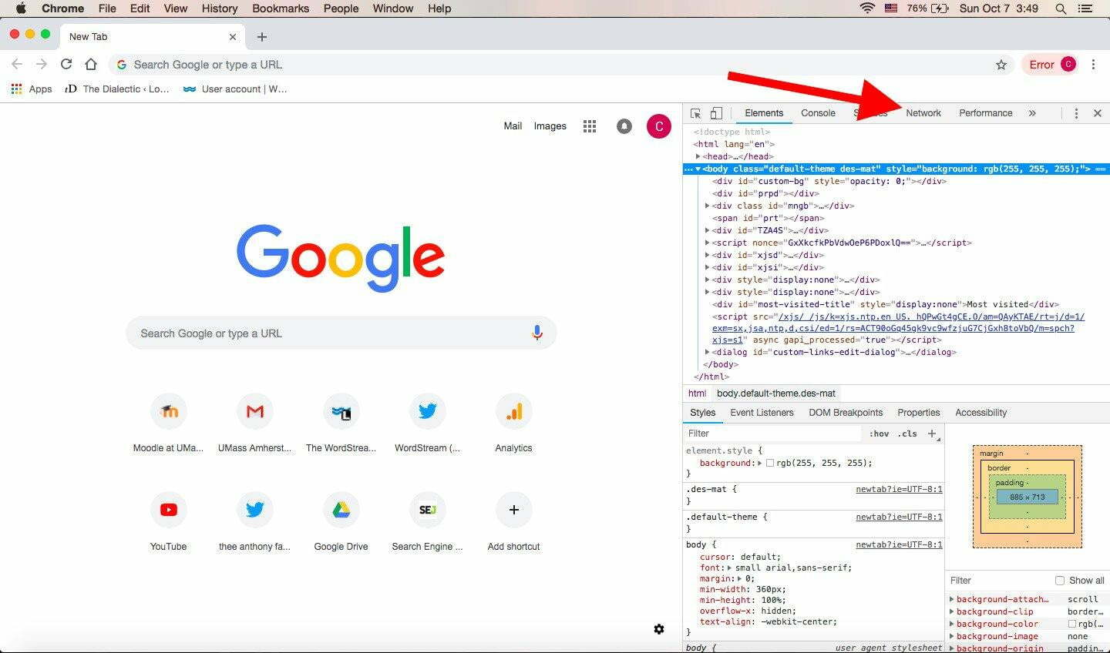Toggle the device toolbar icon in DevTools
1110x653 pixels.
716,112
